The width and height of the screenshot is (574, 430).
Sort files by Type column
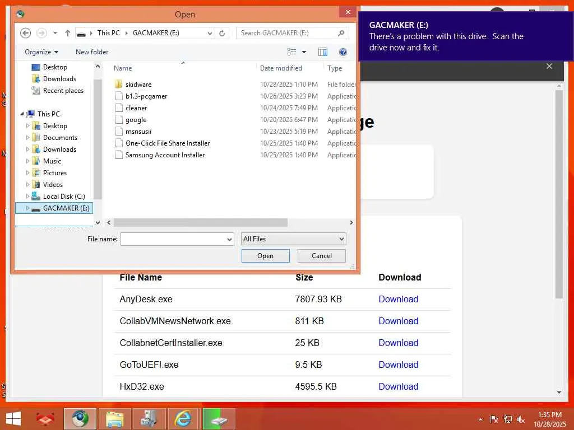(x=335, y=68)
